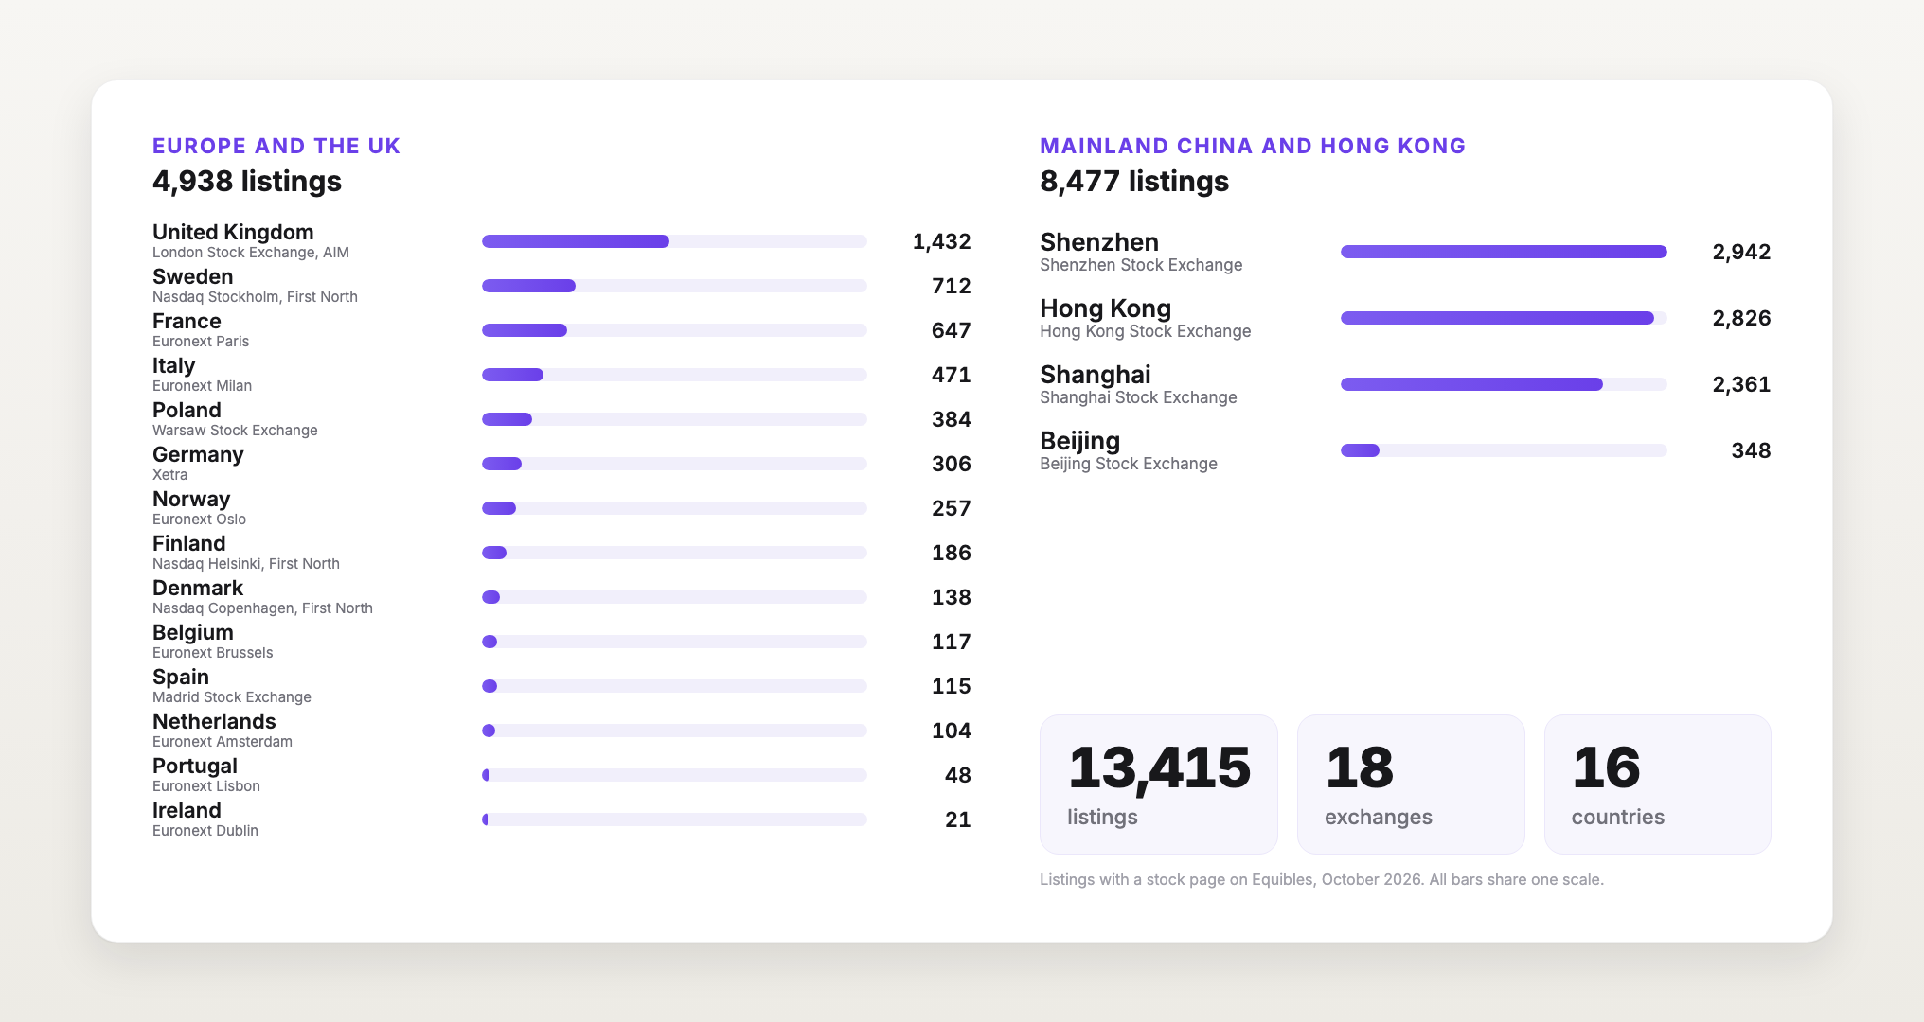Image resolution: width=1924 pixels, height=1022 pixels.
Task: Select the Sweden row label
Action: pos(192,276)
